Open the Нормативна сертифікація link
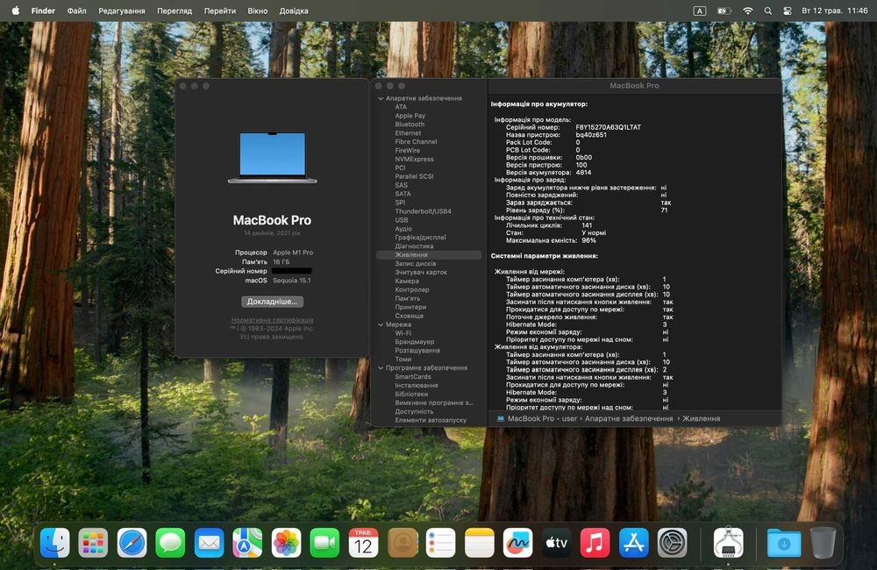 [273, 320]
